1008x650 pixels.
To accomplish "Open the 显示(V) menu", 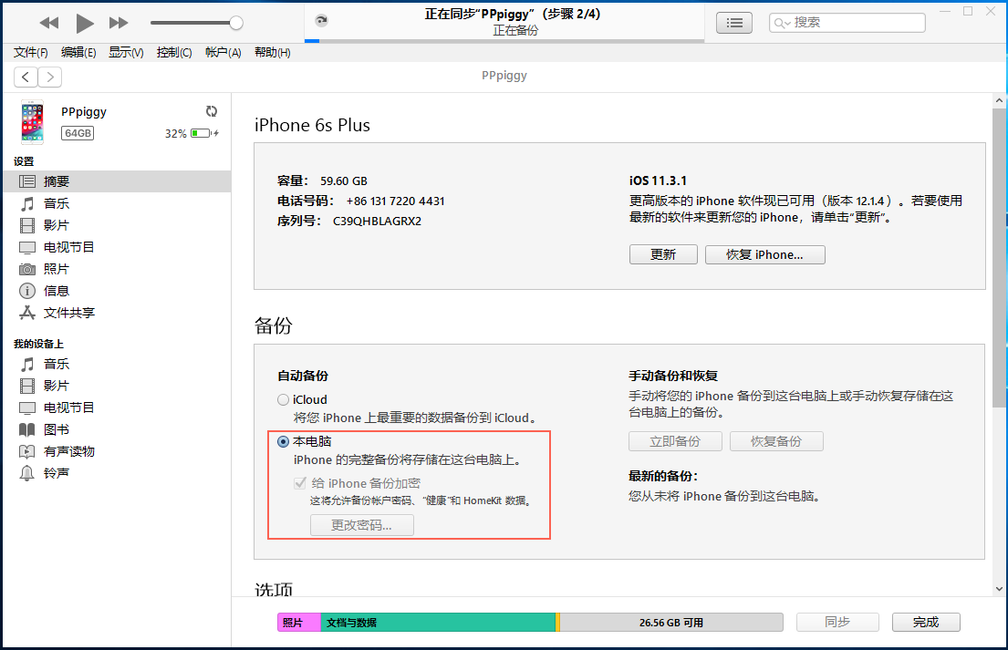I will (x=126, y=53).
